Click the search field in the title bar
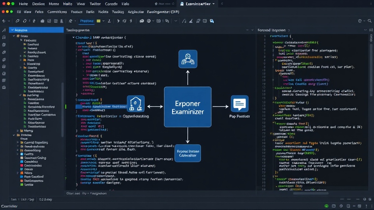Screen dimensions: 374x210 (164, 4)
